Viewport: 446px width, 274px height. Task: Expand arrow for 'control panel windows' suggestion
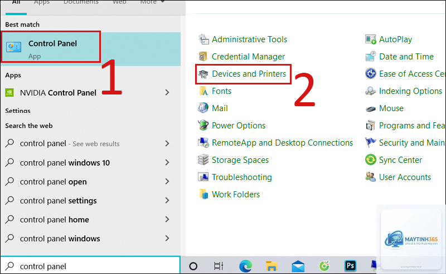pos(167,238)
